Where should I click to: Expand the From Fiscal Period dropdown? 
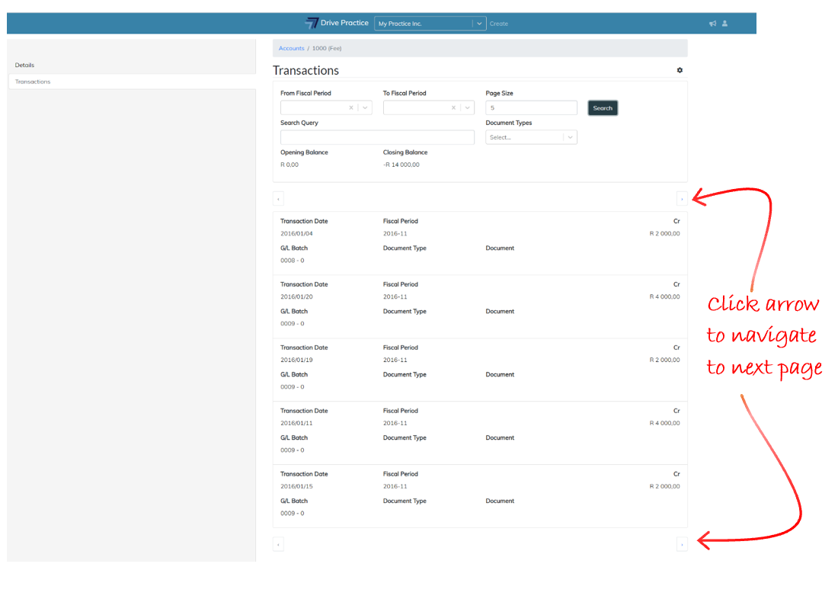pyautogui.click(x=365, y=108)
